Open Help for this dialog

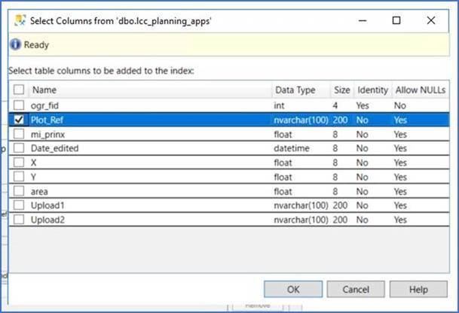point(418,290)
